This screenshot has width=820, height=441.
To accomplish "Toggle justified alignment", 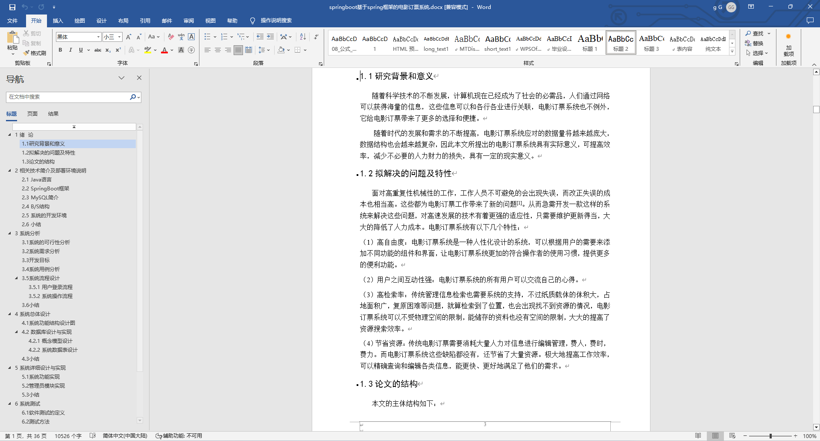I will [x=238, y=50].
